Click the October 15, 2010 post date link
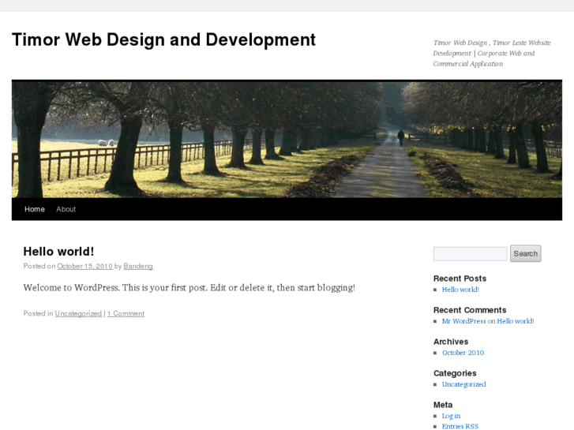The height and width of the screenshot is (430, 574). (x=84, y=267)
